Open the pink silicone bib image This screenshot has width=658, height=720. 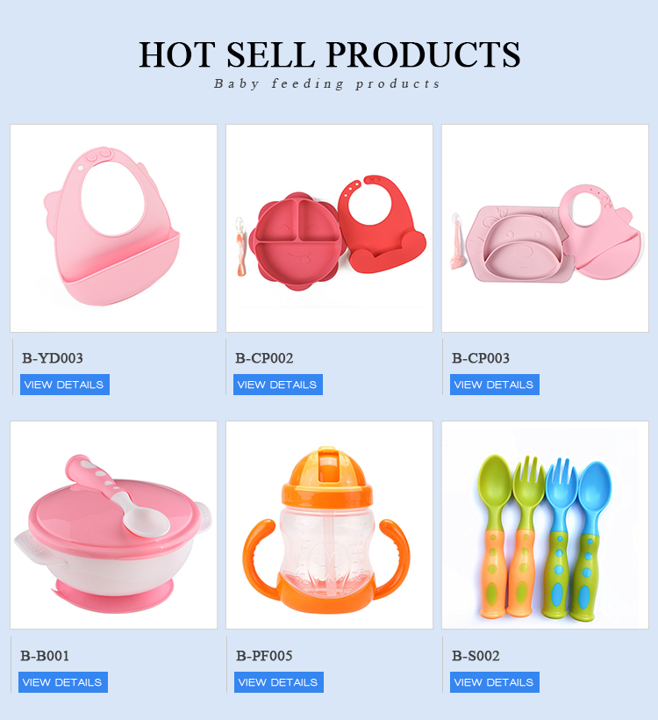click(113, 228)
